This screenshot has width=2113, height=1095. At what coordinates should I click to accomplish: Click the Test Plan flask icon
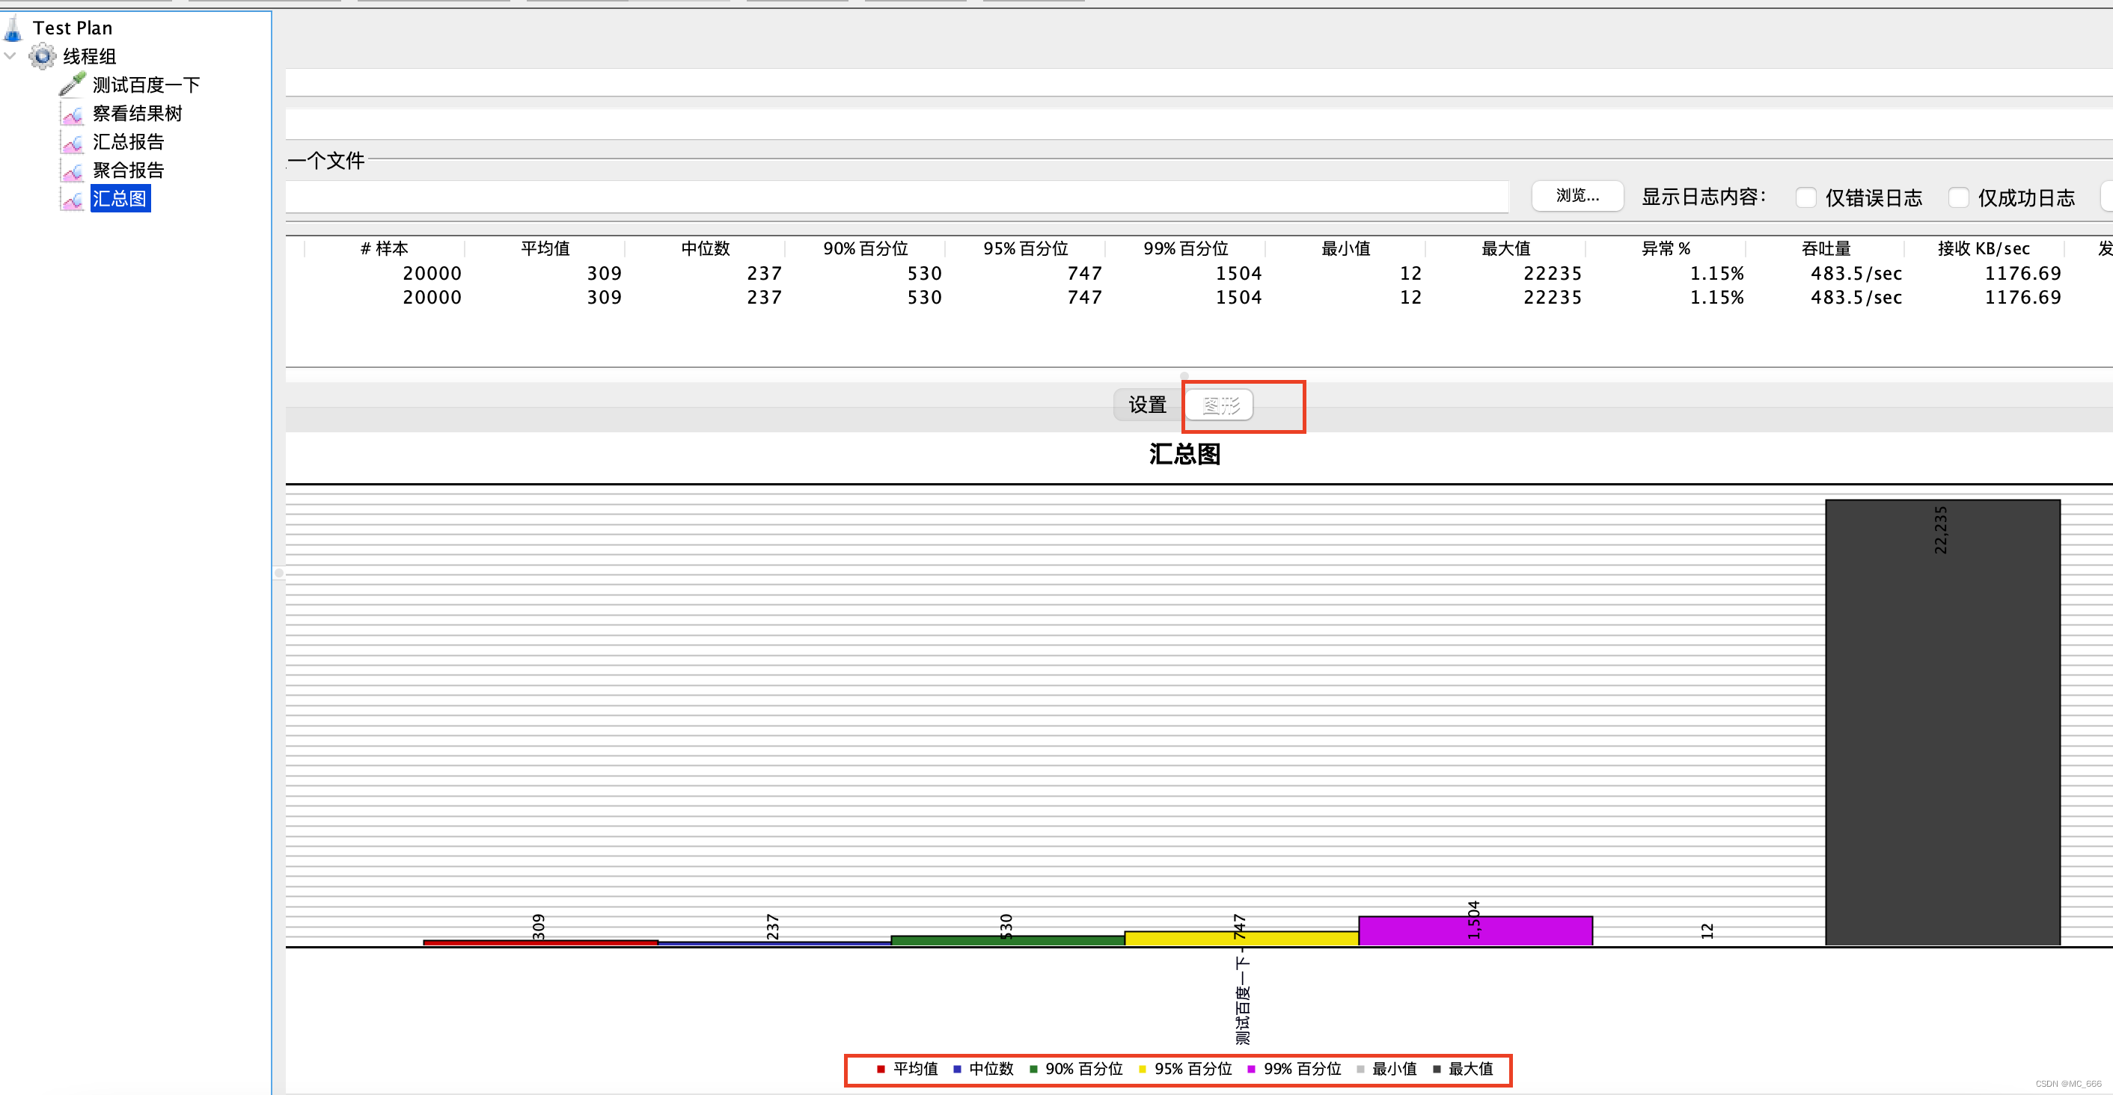(13, 28)
